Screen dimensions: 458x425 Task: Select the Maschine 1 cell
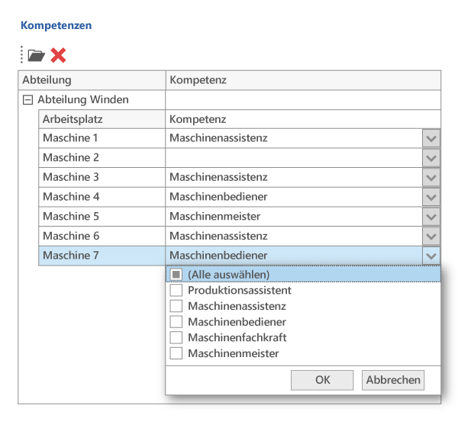click(102, 138)
